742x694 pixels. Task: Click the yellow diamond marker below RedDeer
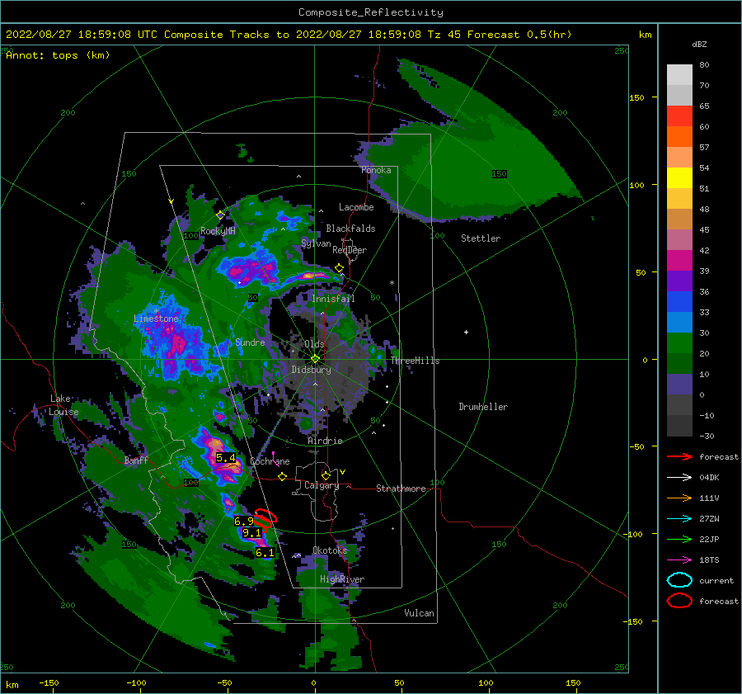[339, 268]
